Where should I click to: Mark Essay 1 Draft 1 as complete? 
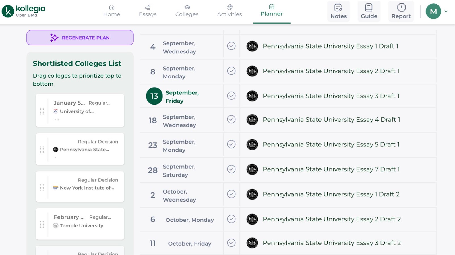(231, 46)
